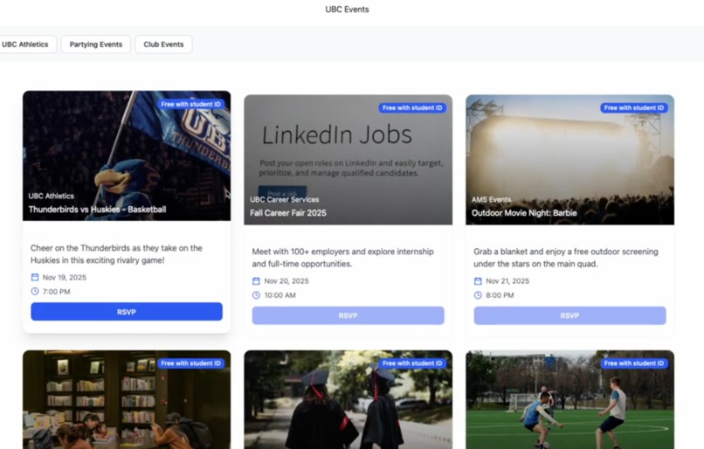The image size is (704, 449).
Task: Click the Nov 19, 2025 date text
Action: pyautogui.click(x=65, y=278)
